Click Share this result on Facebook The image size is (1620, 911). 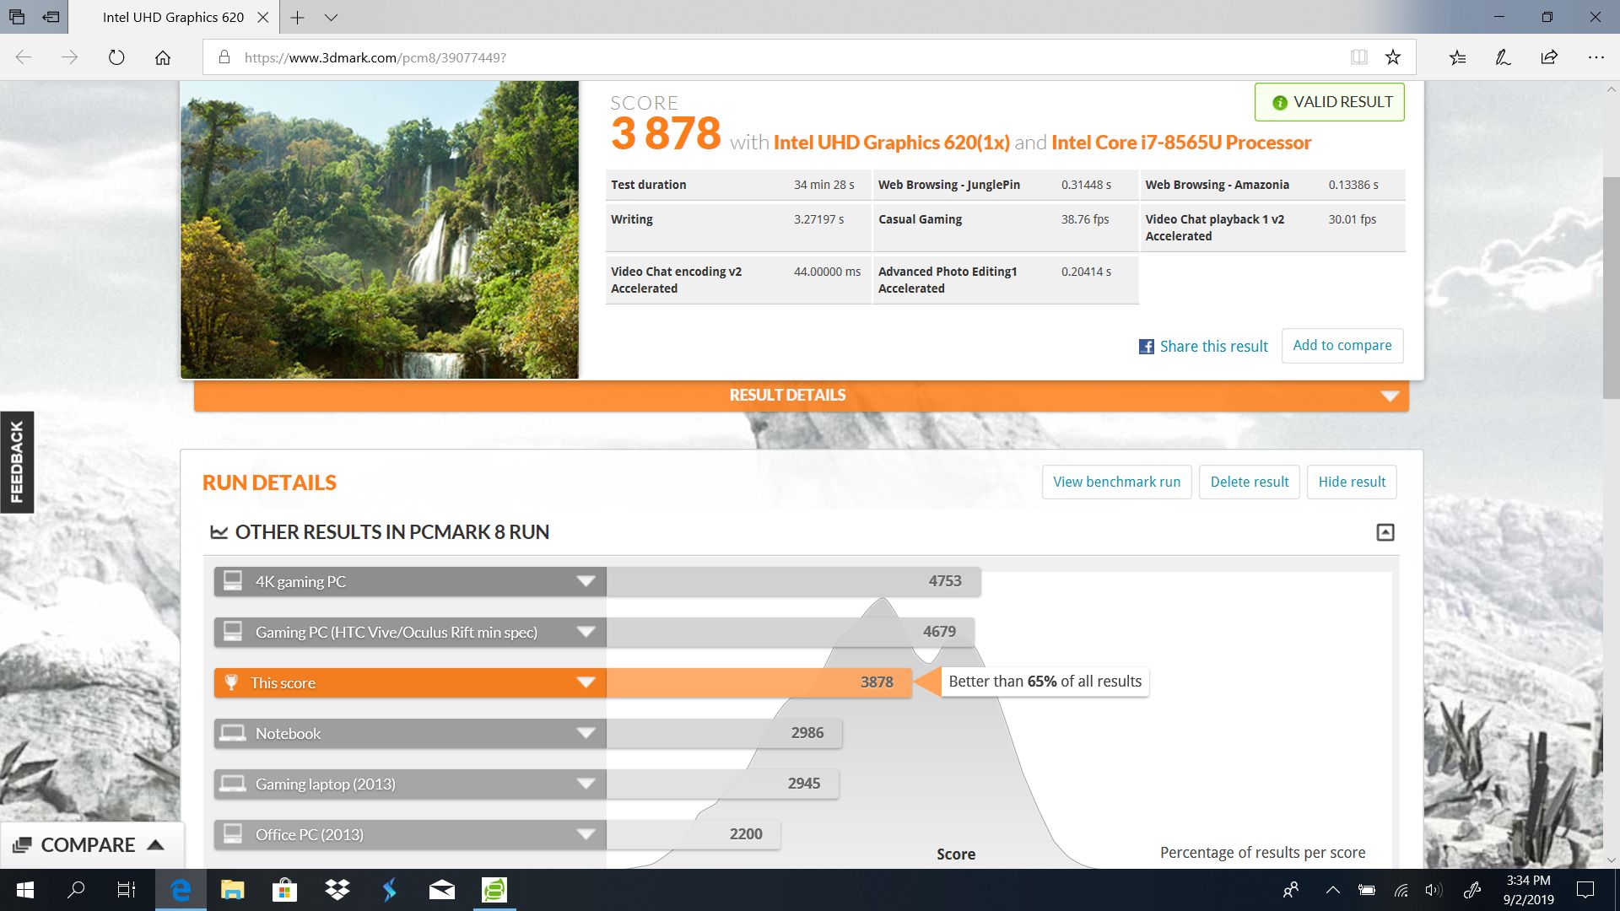tap(1203, 347)
